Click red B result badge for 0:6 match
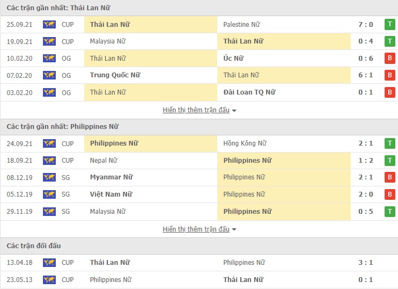The width and height of the screenshot is (398, 289). pos(389,58)
